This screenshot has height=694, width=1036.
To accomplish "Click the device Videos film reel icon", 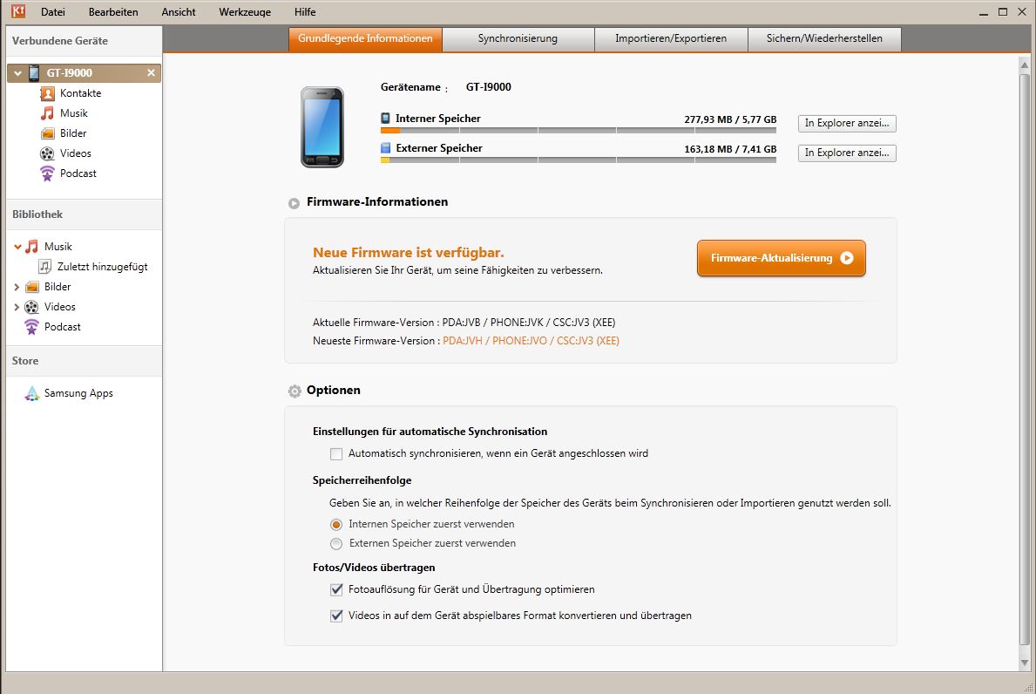I will (47, 153).
